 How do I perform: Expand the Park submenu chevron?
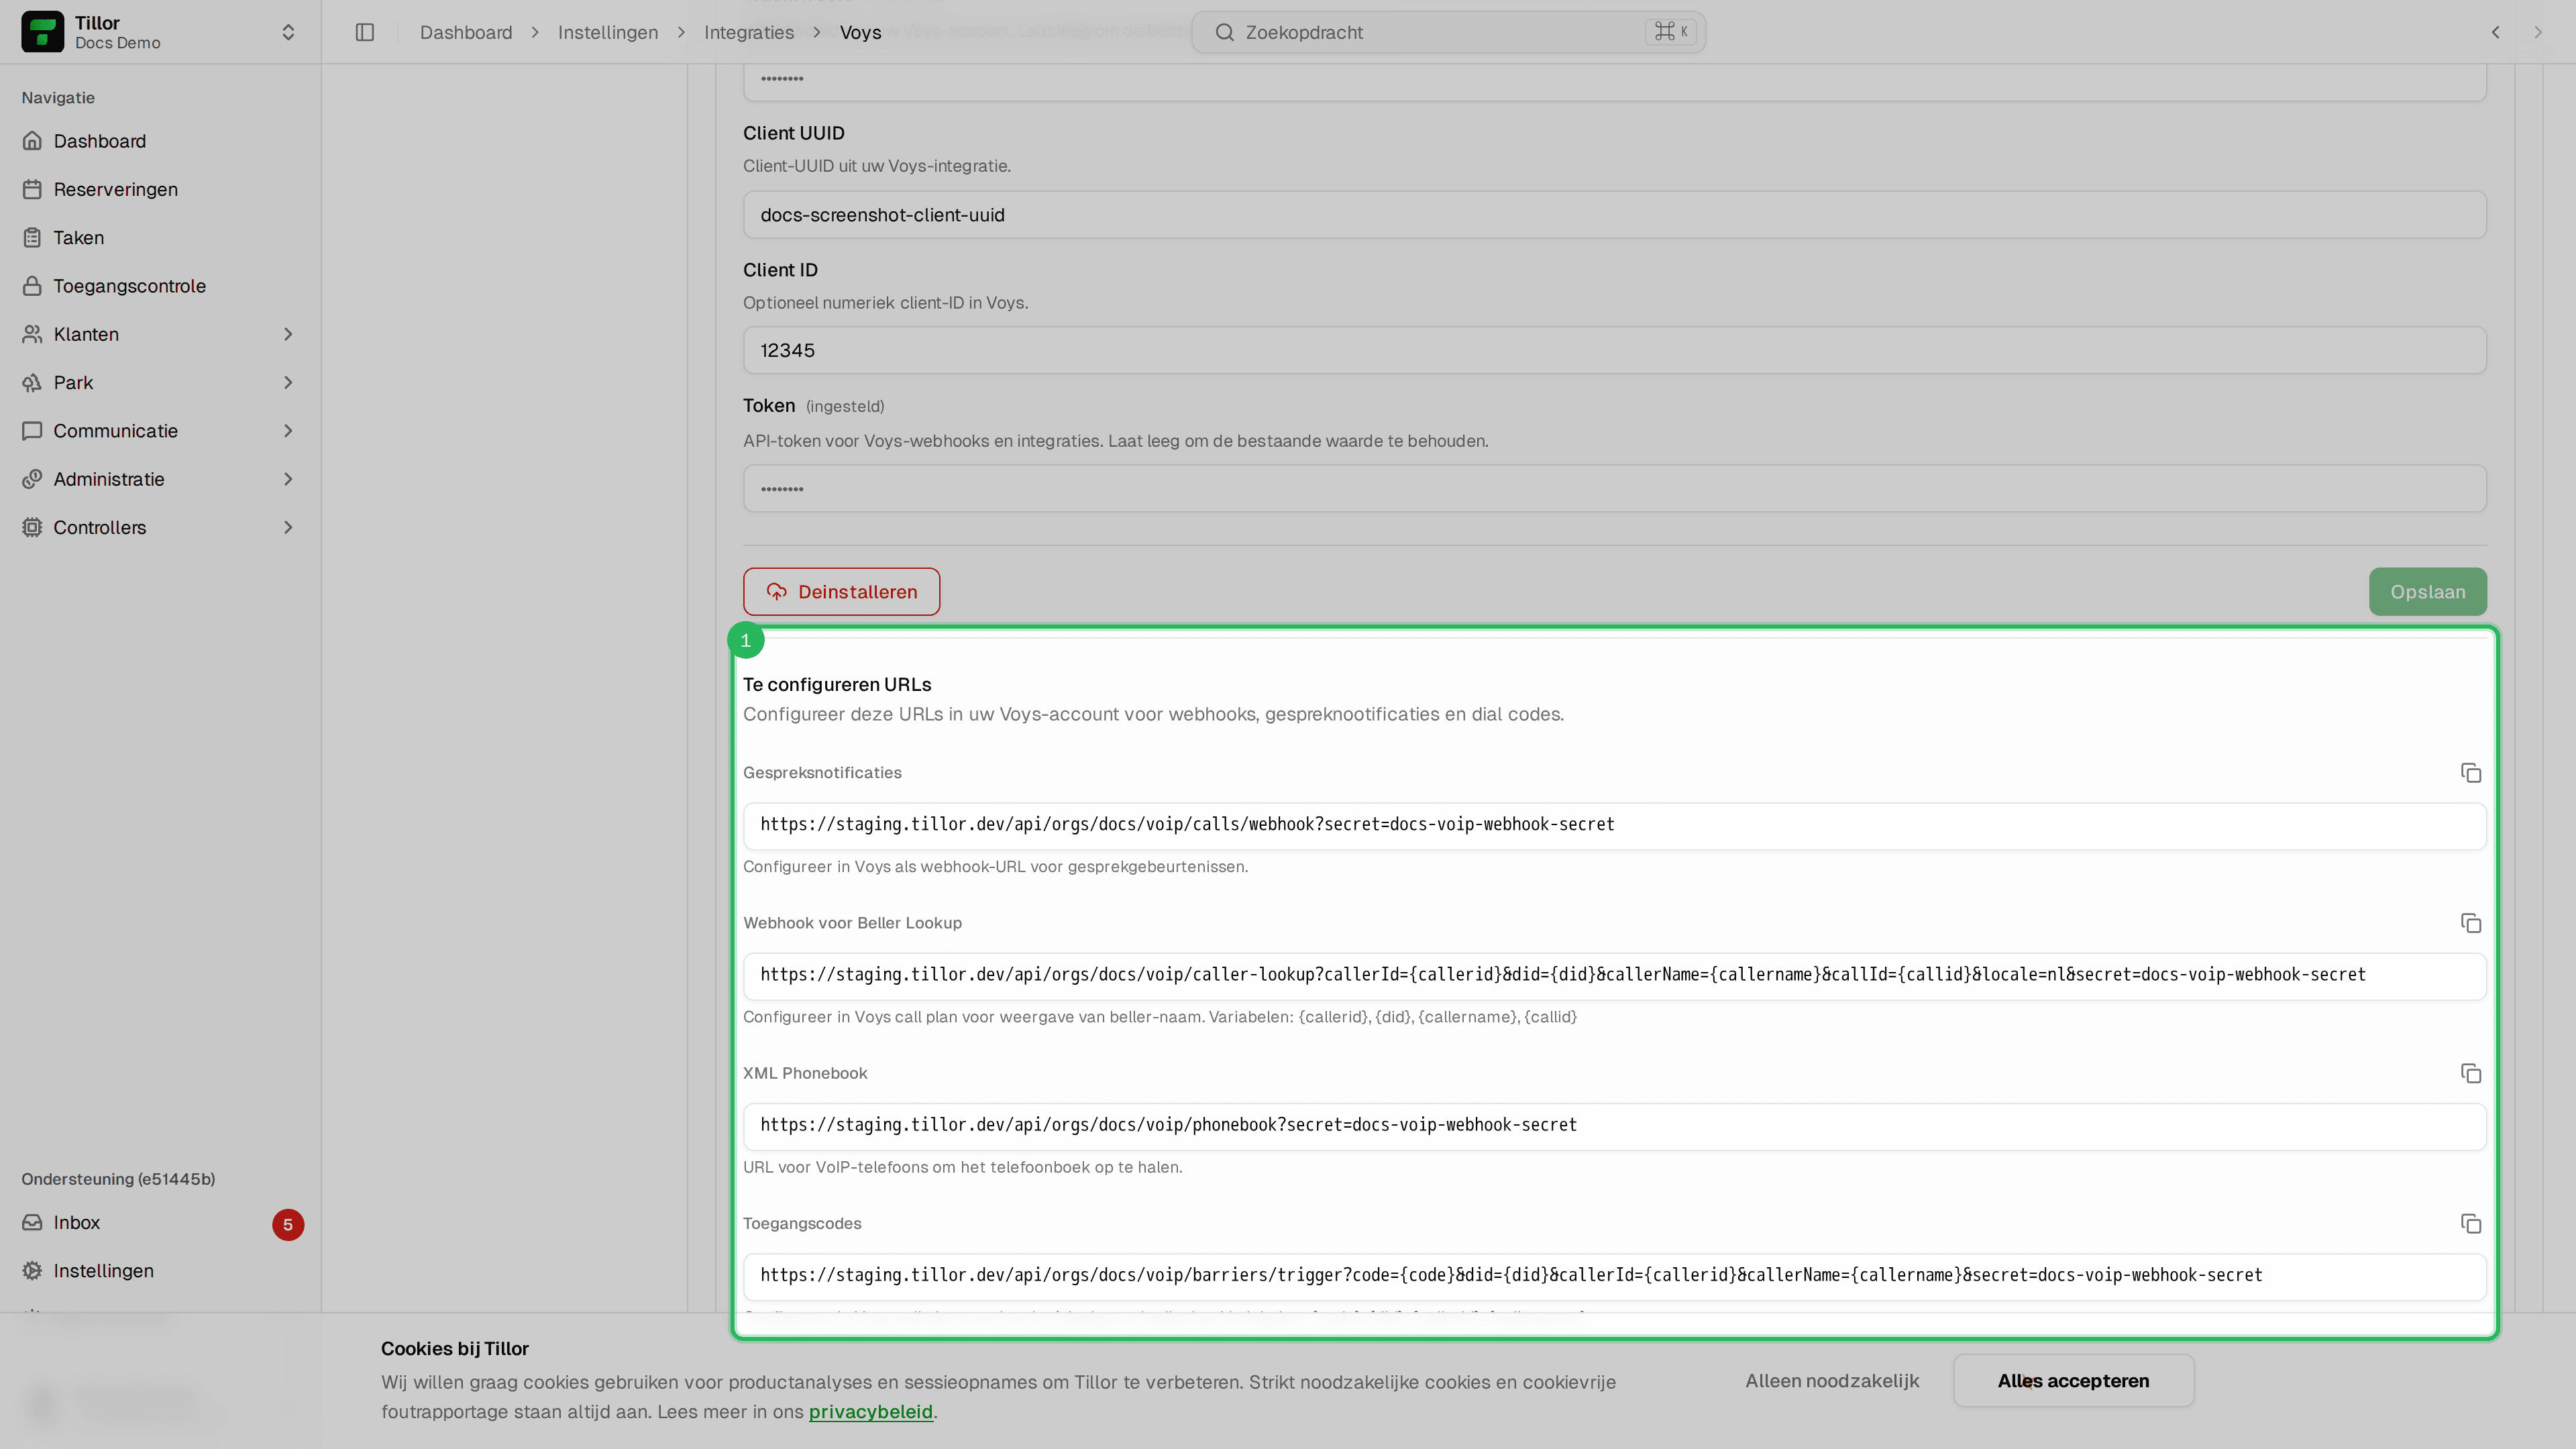coord(288,382)
